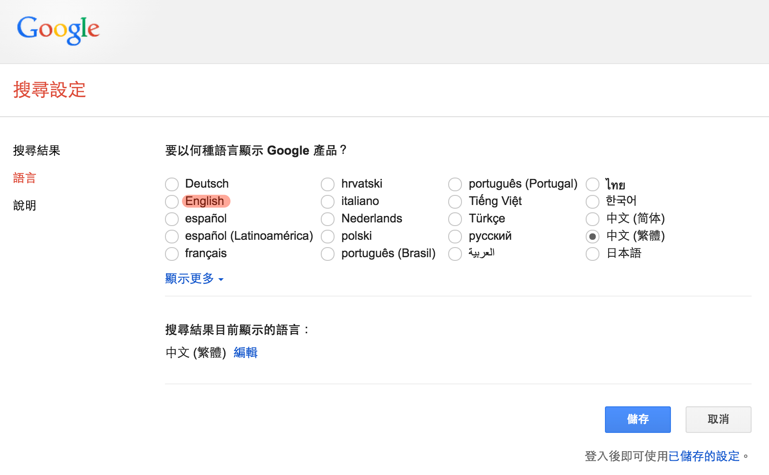Select português (Brasil) radio button
This screenshot has height=475, width=769.
pyautogui.click(x=328, y=254)
